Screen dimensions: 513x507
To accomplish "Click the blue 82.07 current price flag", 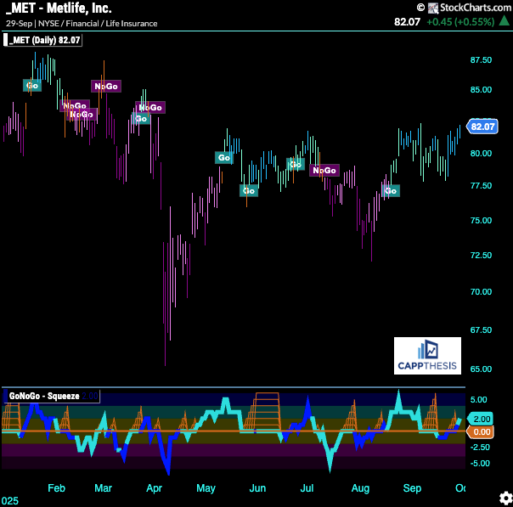I will [x=482, y=127].
